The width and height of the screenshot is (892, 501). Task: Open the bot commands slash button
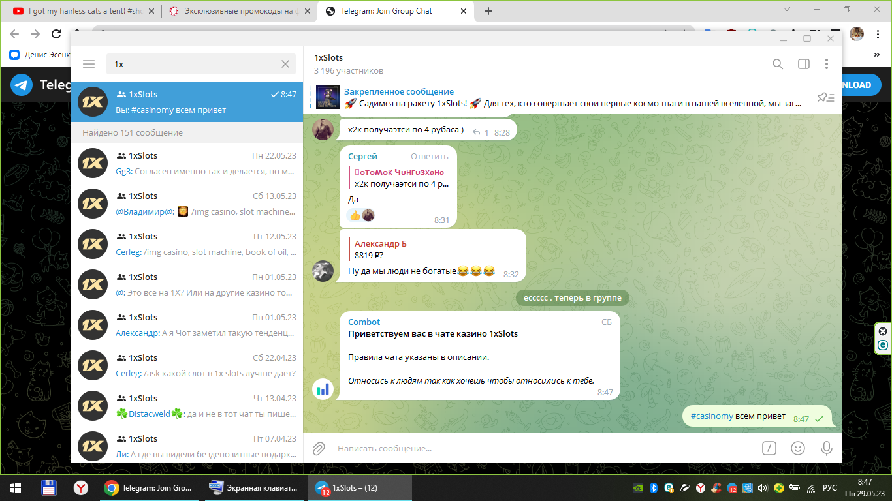coord(769,448)
